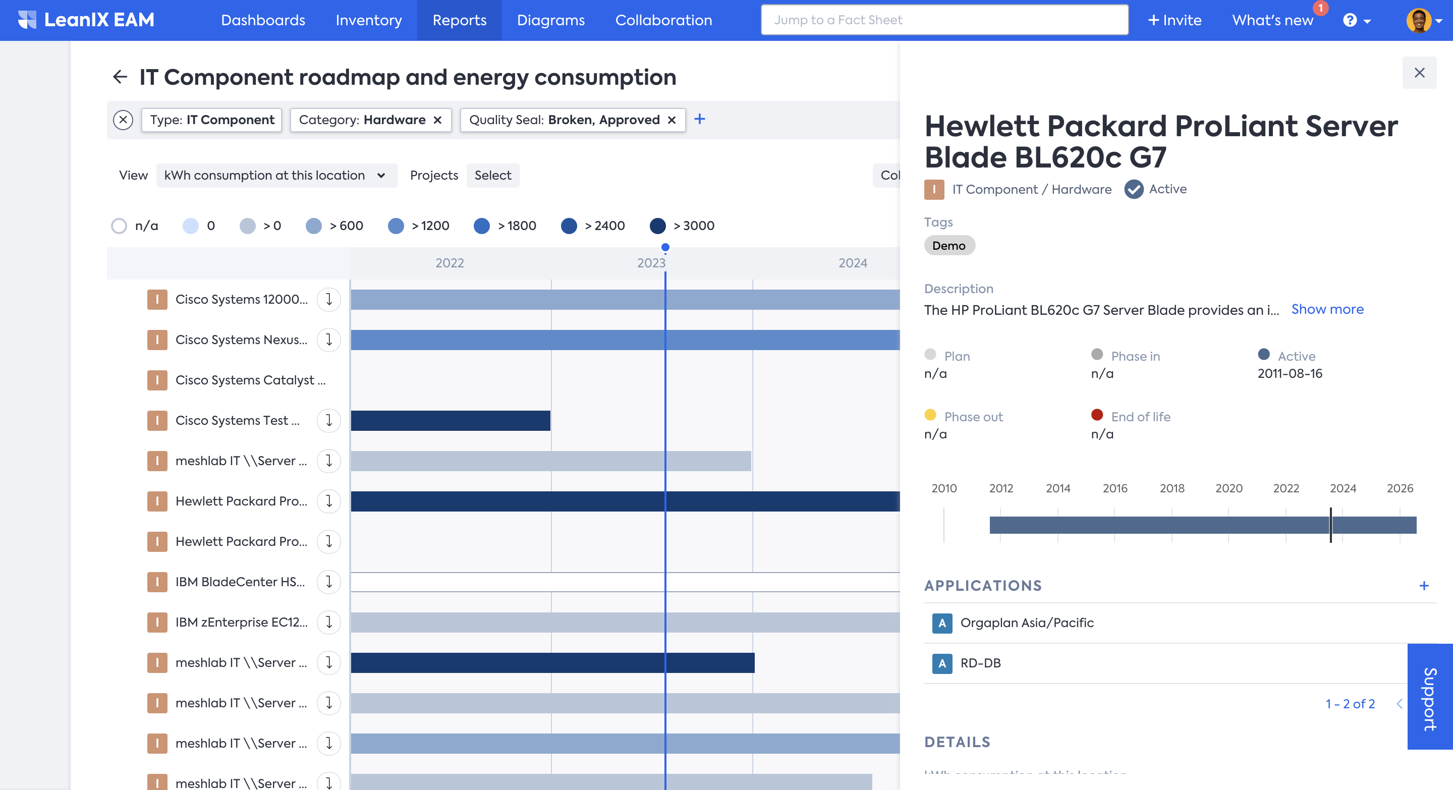This screenshot has height=790, width=1453.
Task: Click Show more in description
Action: point(1327,309)
